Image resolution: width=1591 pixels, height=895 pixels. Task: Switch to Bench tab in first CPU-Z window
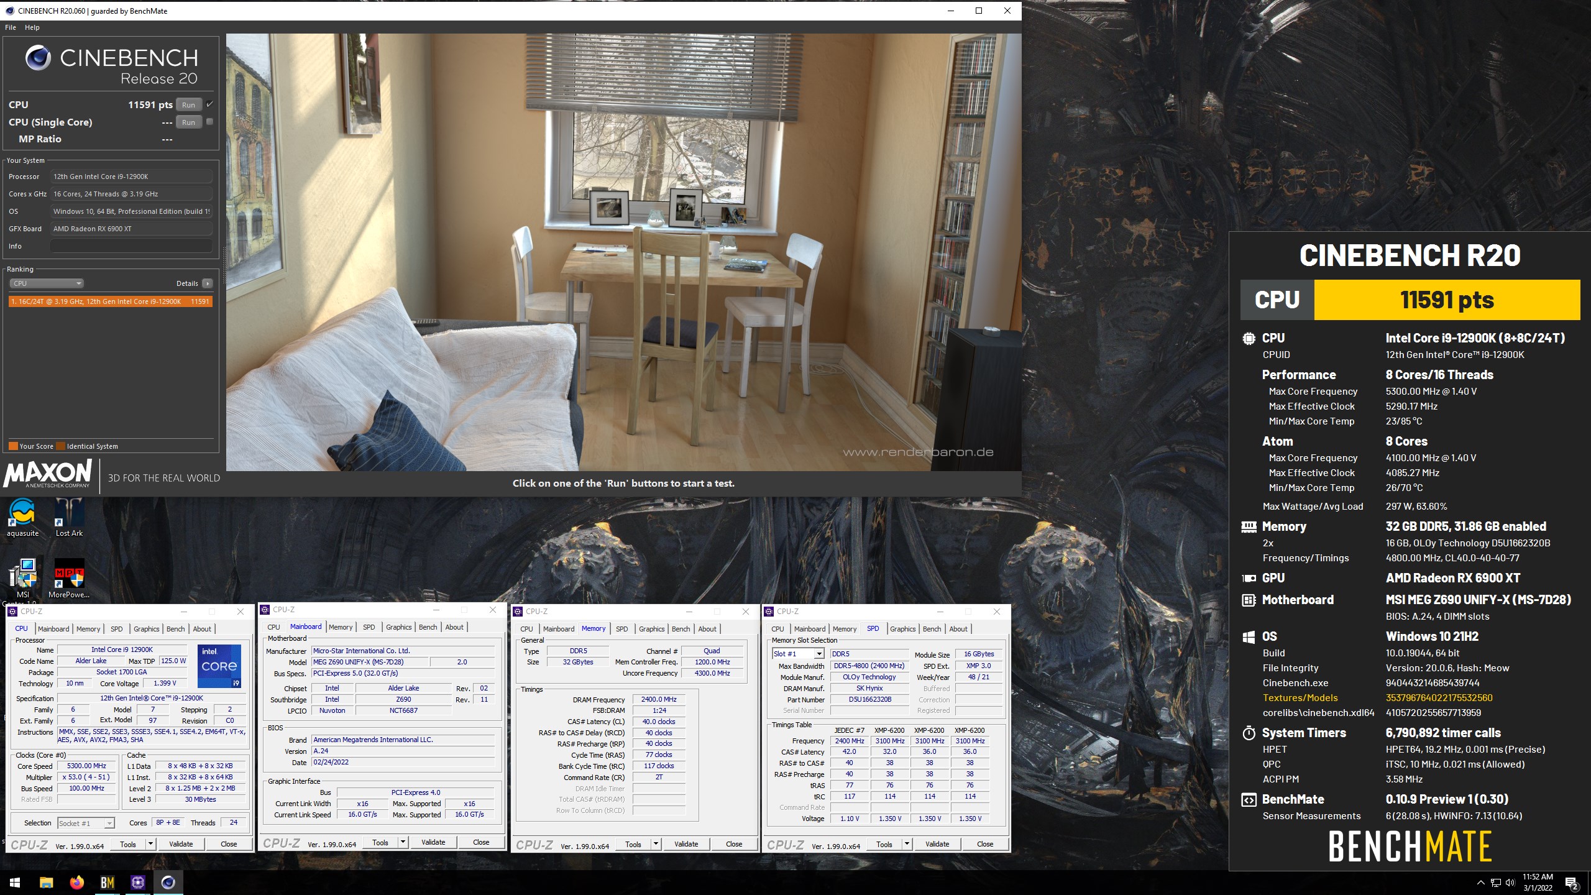[x=176, y=629]
